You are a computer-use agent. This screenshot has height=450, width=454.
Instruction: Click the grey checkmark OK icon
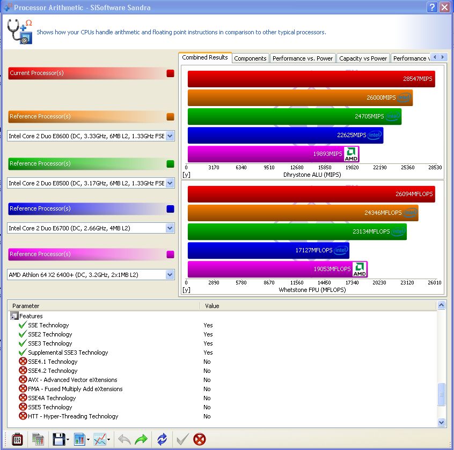pos(182,440)
